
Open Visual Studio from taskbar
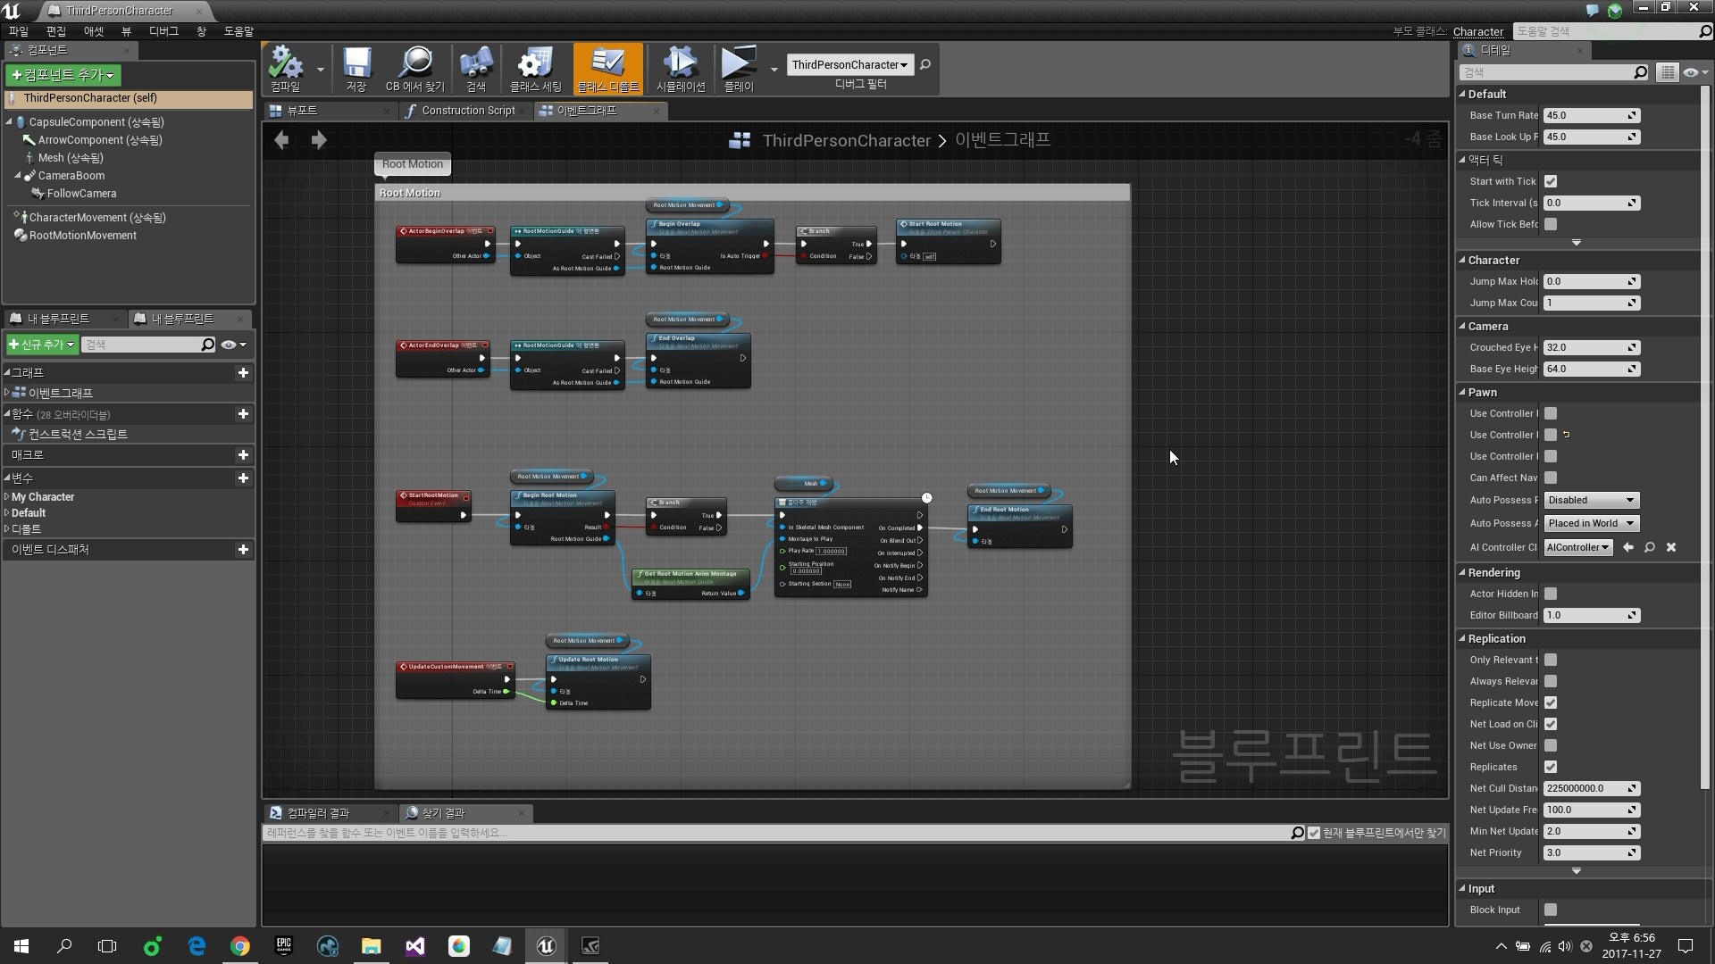tap(414, 945)
